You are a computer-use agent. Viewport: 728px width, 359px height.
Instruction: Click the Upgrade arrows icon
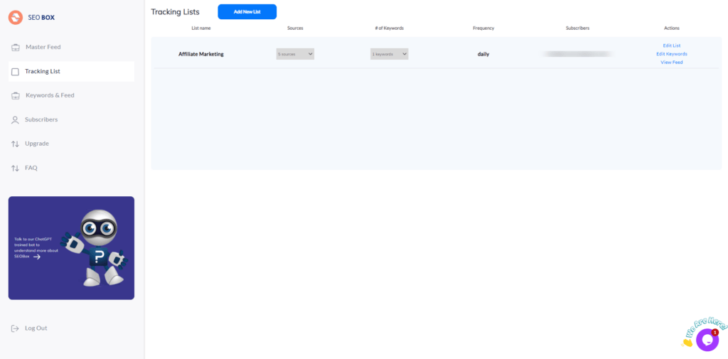click(16, 144)
